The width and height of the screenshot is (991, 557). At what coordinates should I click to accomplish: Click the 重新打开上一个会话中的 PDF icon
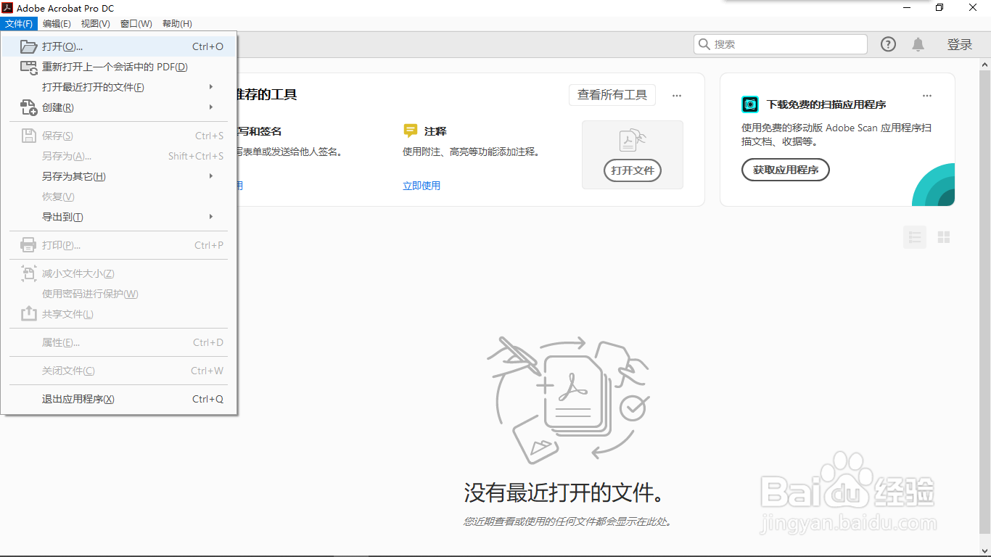[x=28, y=67]
